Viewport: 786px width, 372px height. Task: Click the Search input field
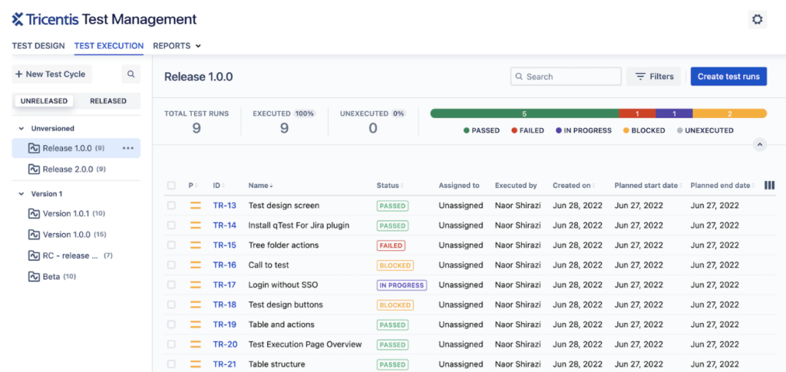(x=566, y=77)
